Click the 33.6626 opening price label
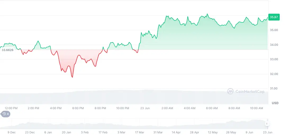The height and width of the screenshot is (136, 285). pos(7,50)
